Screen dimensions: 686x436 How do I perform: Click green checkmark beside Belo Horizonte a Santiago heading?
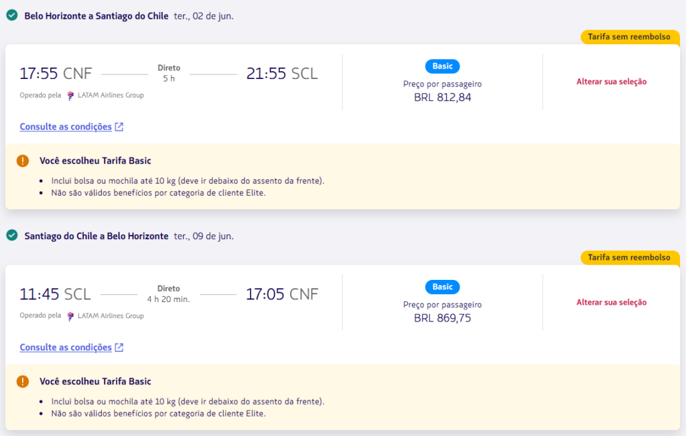coord(11,15)
